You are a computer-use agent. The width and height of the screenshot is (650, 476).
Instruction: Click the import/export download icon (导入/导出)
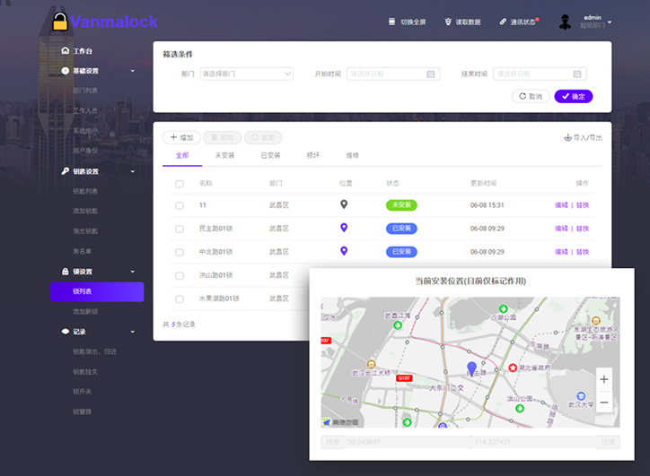(567, 137)
